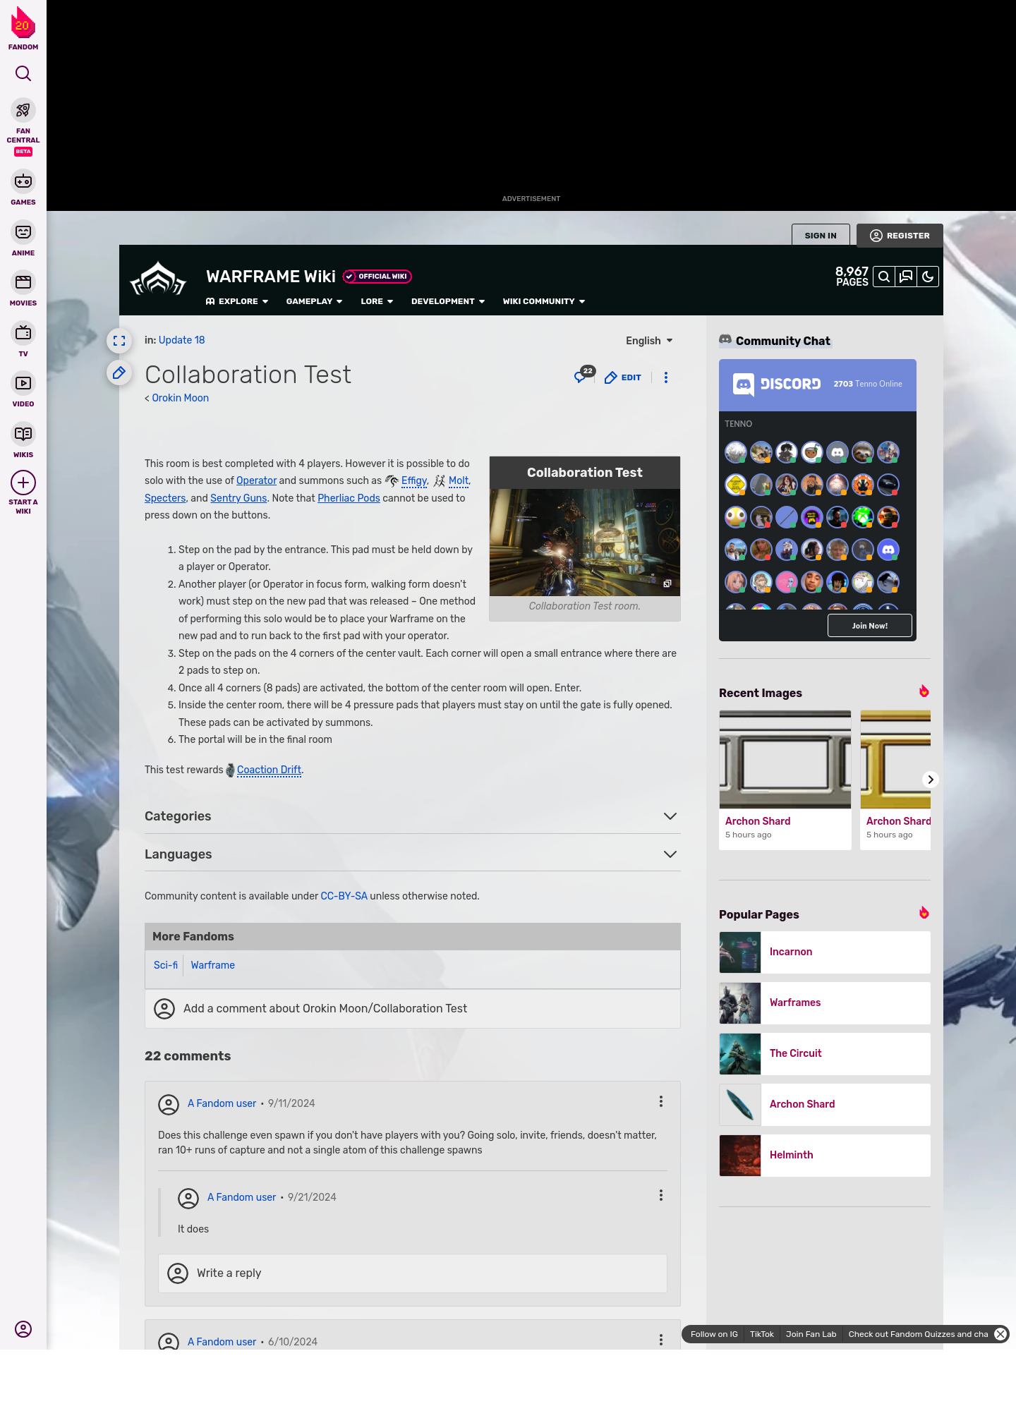Viewport: 1016px width, 1411px height.
Task: Enlarge the Collaboration Test image
Action: point(667,583)
